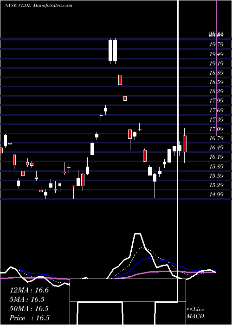The image size is (232, 325).
Task: Click the 17.09 price axis label
Action: coord(216,129)
